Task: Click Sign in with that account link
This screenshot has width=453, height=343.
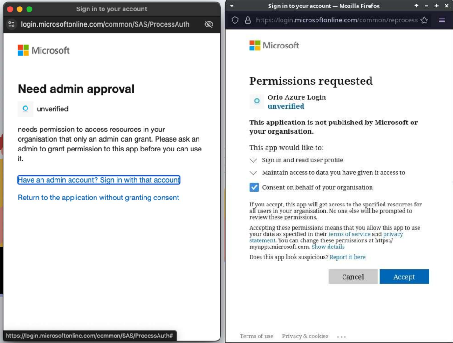Action: click(x=99, y=180)
